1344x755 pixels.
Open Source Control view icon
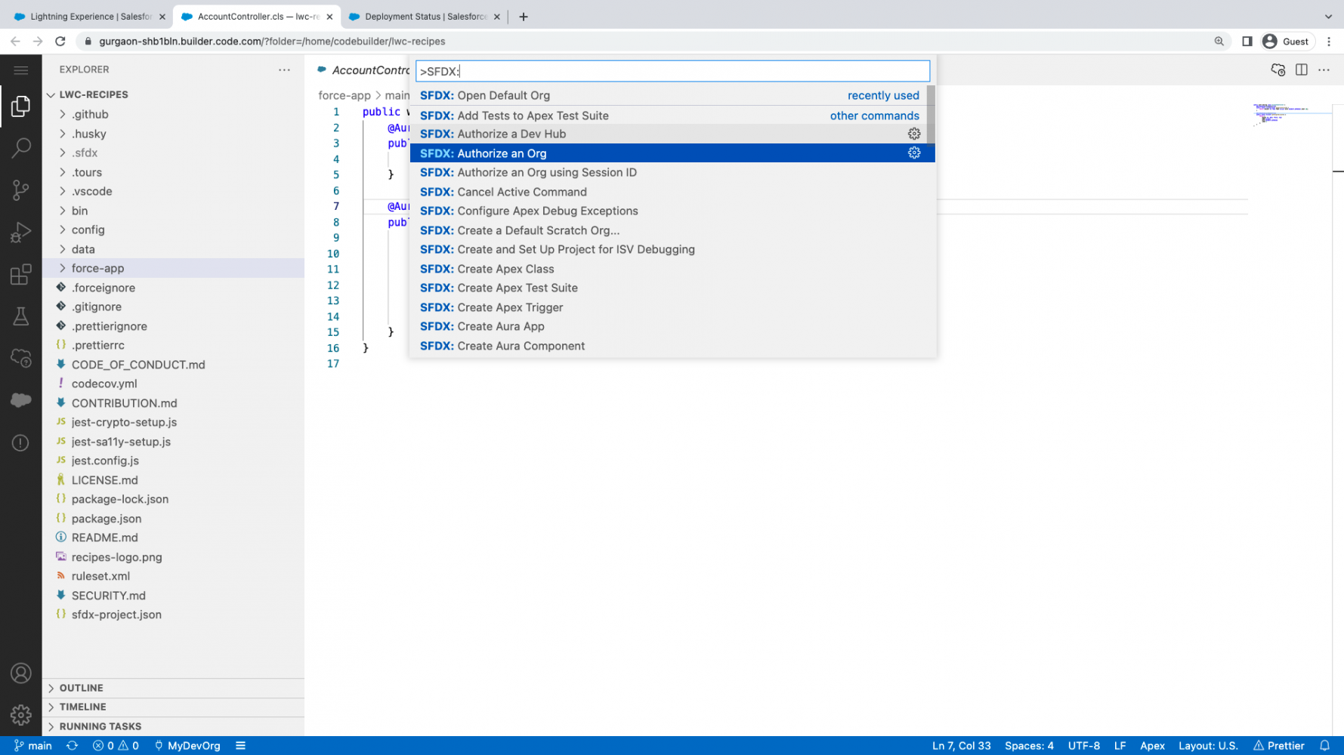(20, 190)
